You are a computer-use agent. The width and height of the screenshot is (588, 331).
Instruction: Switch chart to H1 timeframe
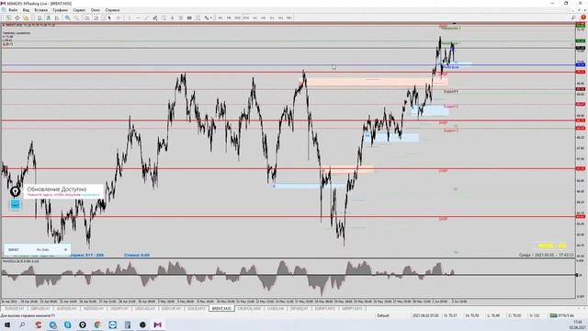point(254,17)
